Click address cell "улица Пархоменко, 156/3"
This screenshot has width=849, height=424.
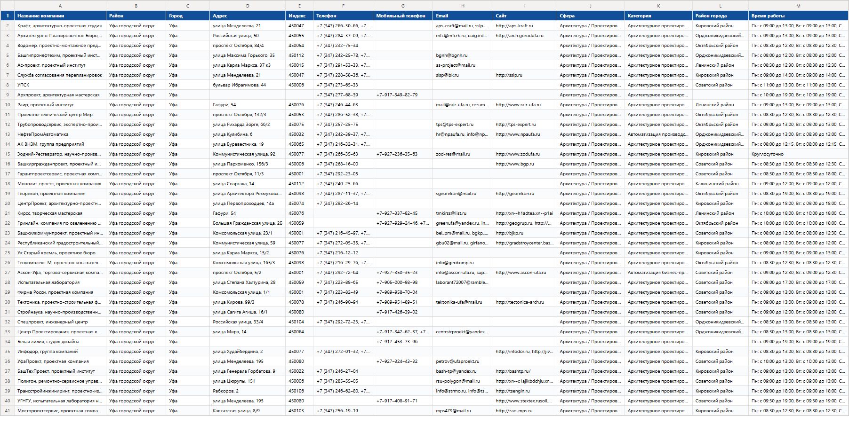(x=248, y=164)
